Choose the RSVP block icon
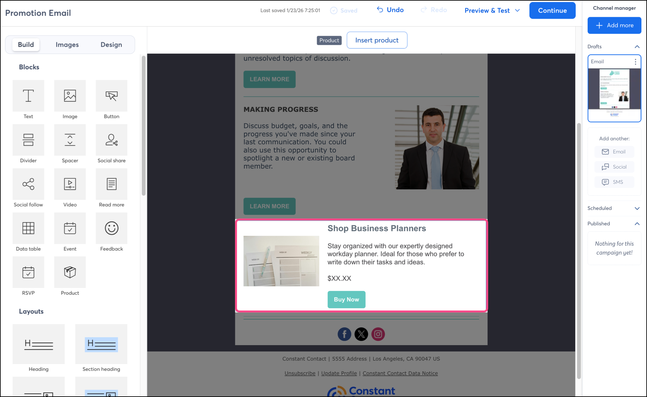 [28, 272]
